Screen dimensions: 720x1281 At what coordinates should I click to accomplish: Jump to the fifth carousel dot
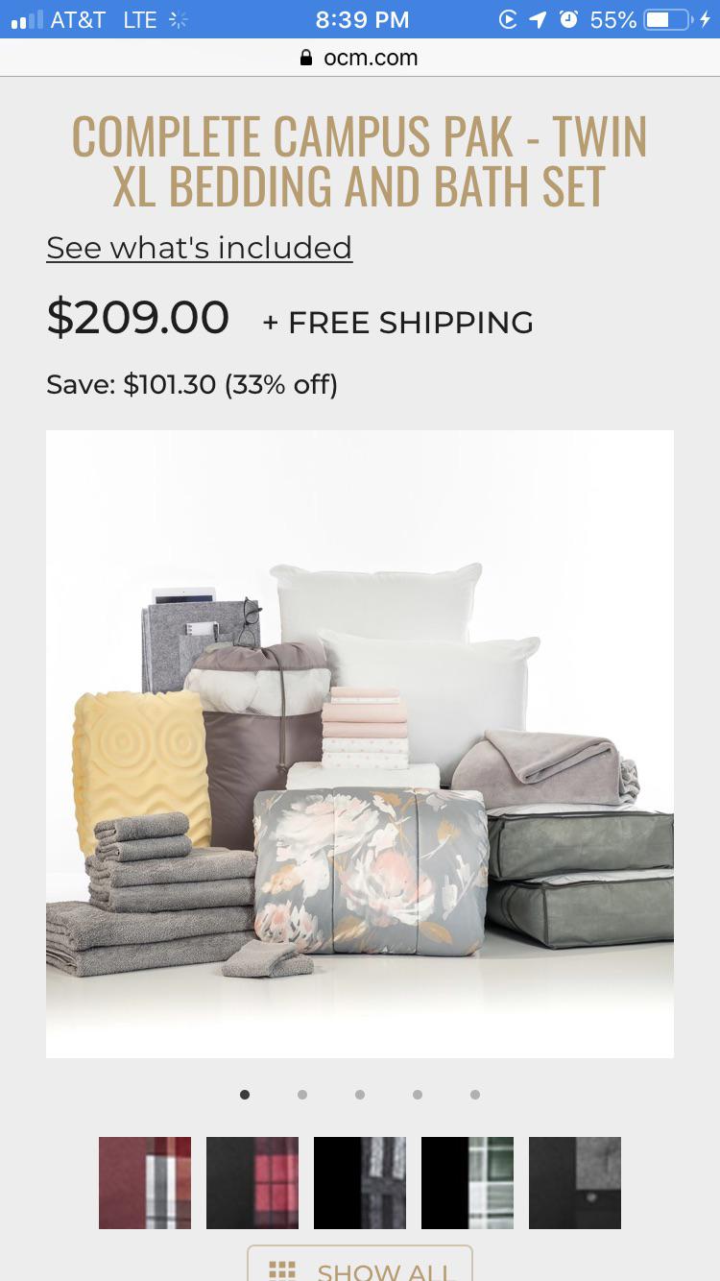(x=475, y=1094)
